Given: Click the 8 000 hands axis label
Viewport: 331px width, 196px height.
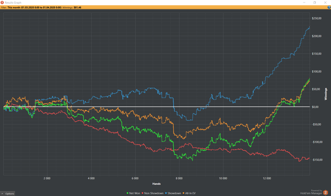Looking at the screenshot, I should tap(179, 178).
